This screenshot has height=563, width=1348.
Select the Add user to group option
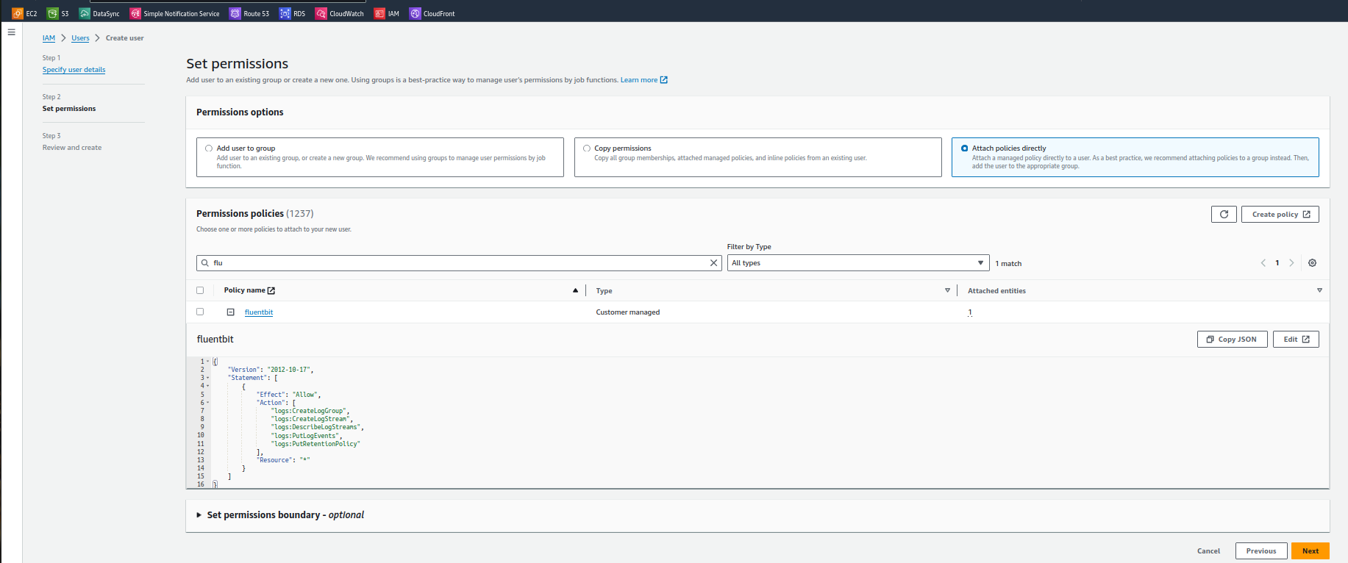click(209, 148)
